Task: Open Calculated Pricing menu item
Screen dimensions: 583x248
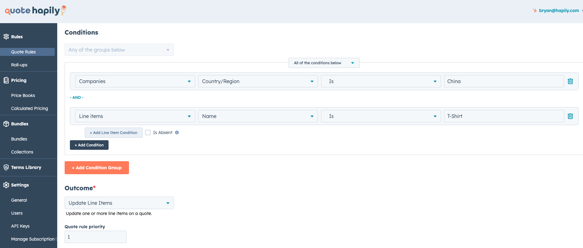Action: pos(29,108)
